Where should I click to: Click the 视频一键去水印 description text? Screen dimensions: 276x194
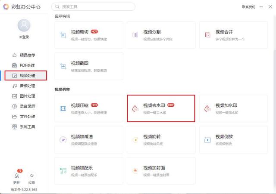coord(154,113)
